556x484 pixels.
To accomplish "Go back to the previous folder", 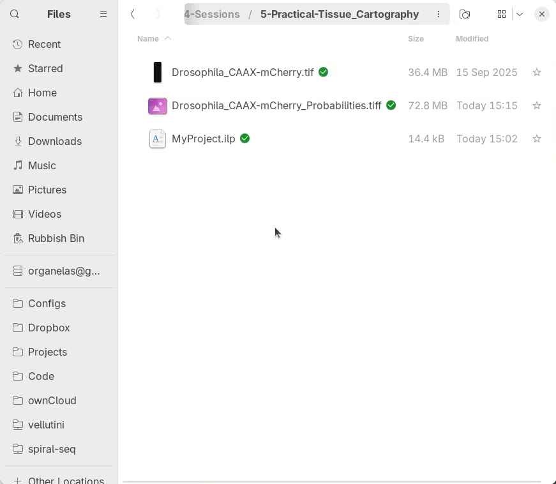I will tap(133, 14).
